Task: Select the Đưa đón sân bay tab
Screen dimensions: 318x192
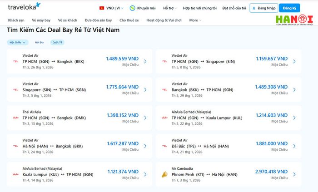Action: (x=99, y=20)
